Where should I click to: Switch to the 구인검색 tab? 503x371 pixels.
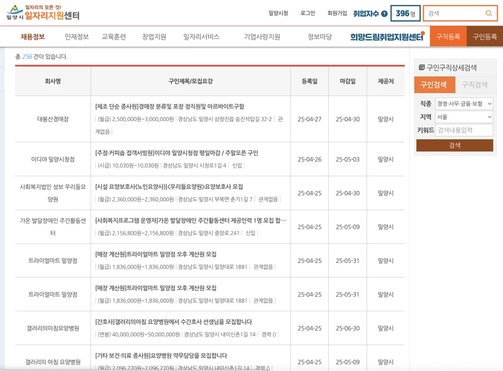coord(434,85)
